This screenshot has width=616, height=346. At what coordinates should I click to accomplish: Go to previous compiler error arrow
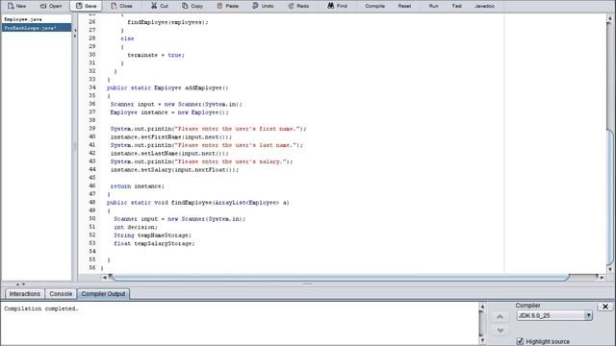[x=500, y=316]
